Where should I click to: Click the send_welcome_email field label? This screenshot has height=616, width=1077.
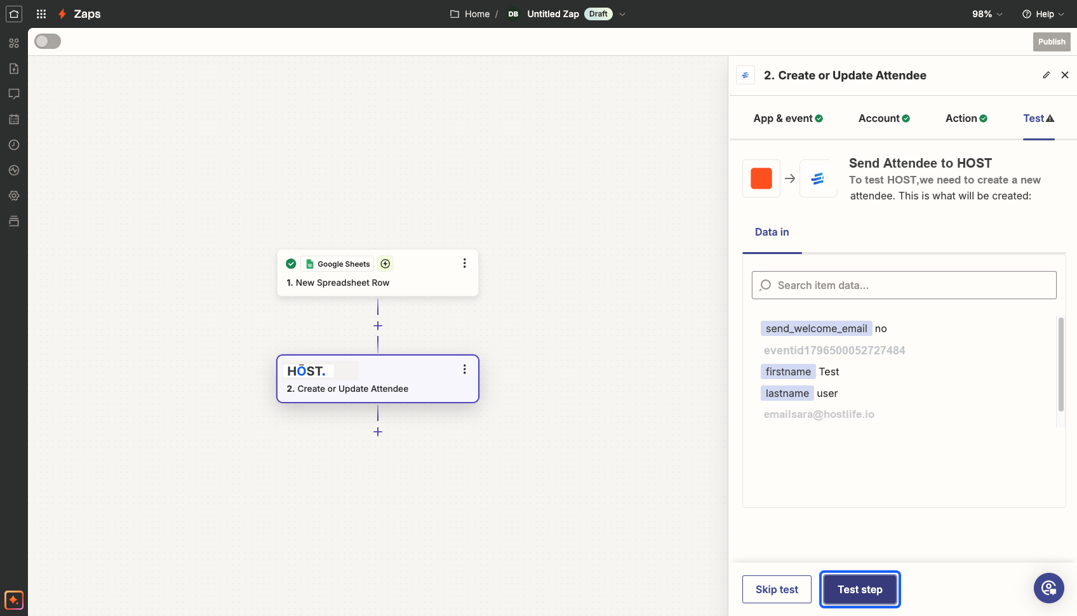pos(816,328)
